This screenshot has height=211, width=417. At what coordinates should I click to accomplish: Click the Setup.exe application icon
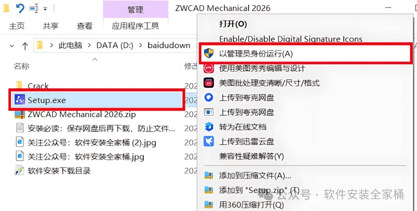coord(20,100)
